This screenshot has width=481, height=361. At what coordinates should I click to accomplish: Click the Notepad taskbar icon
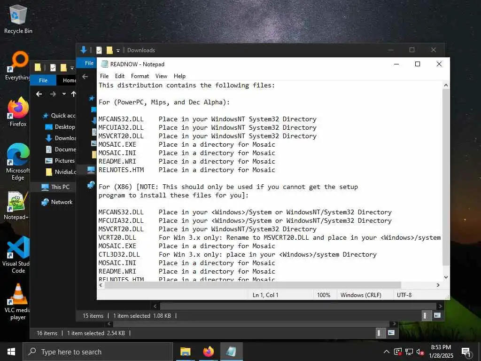click(x=231, y=352)
